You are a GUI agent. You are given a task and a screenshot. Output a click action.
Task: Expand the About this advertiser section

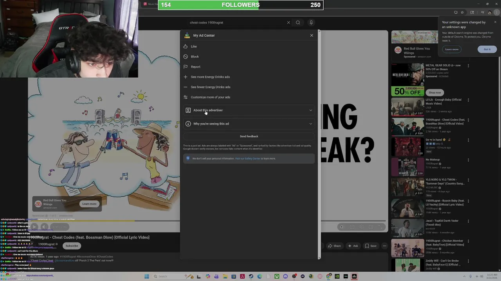coord(249,110)
